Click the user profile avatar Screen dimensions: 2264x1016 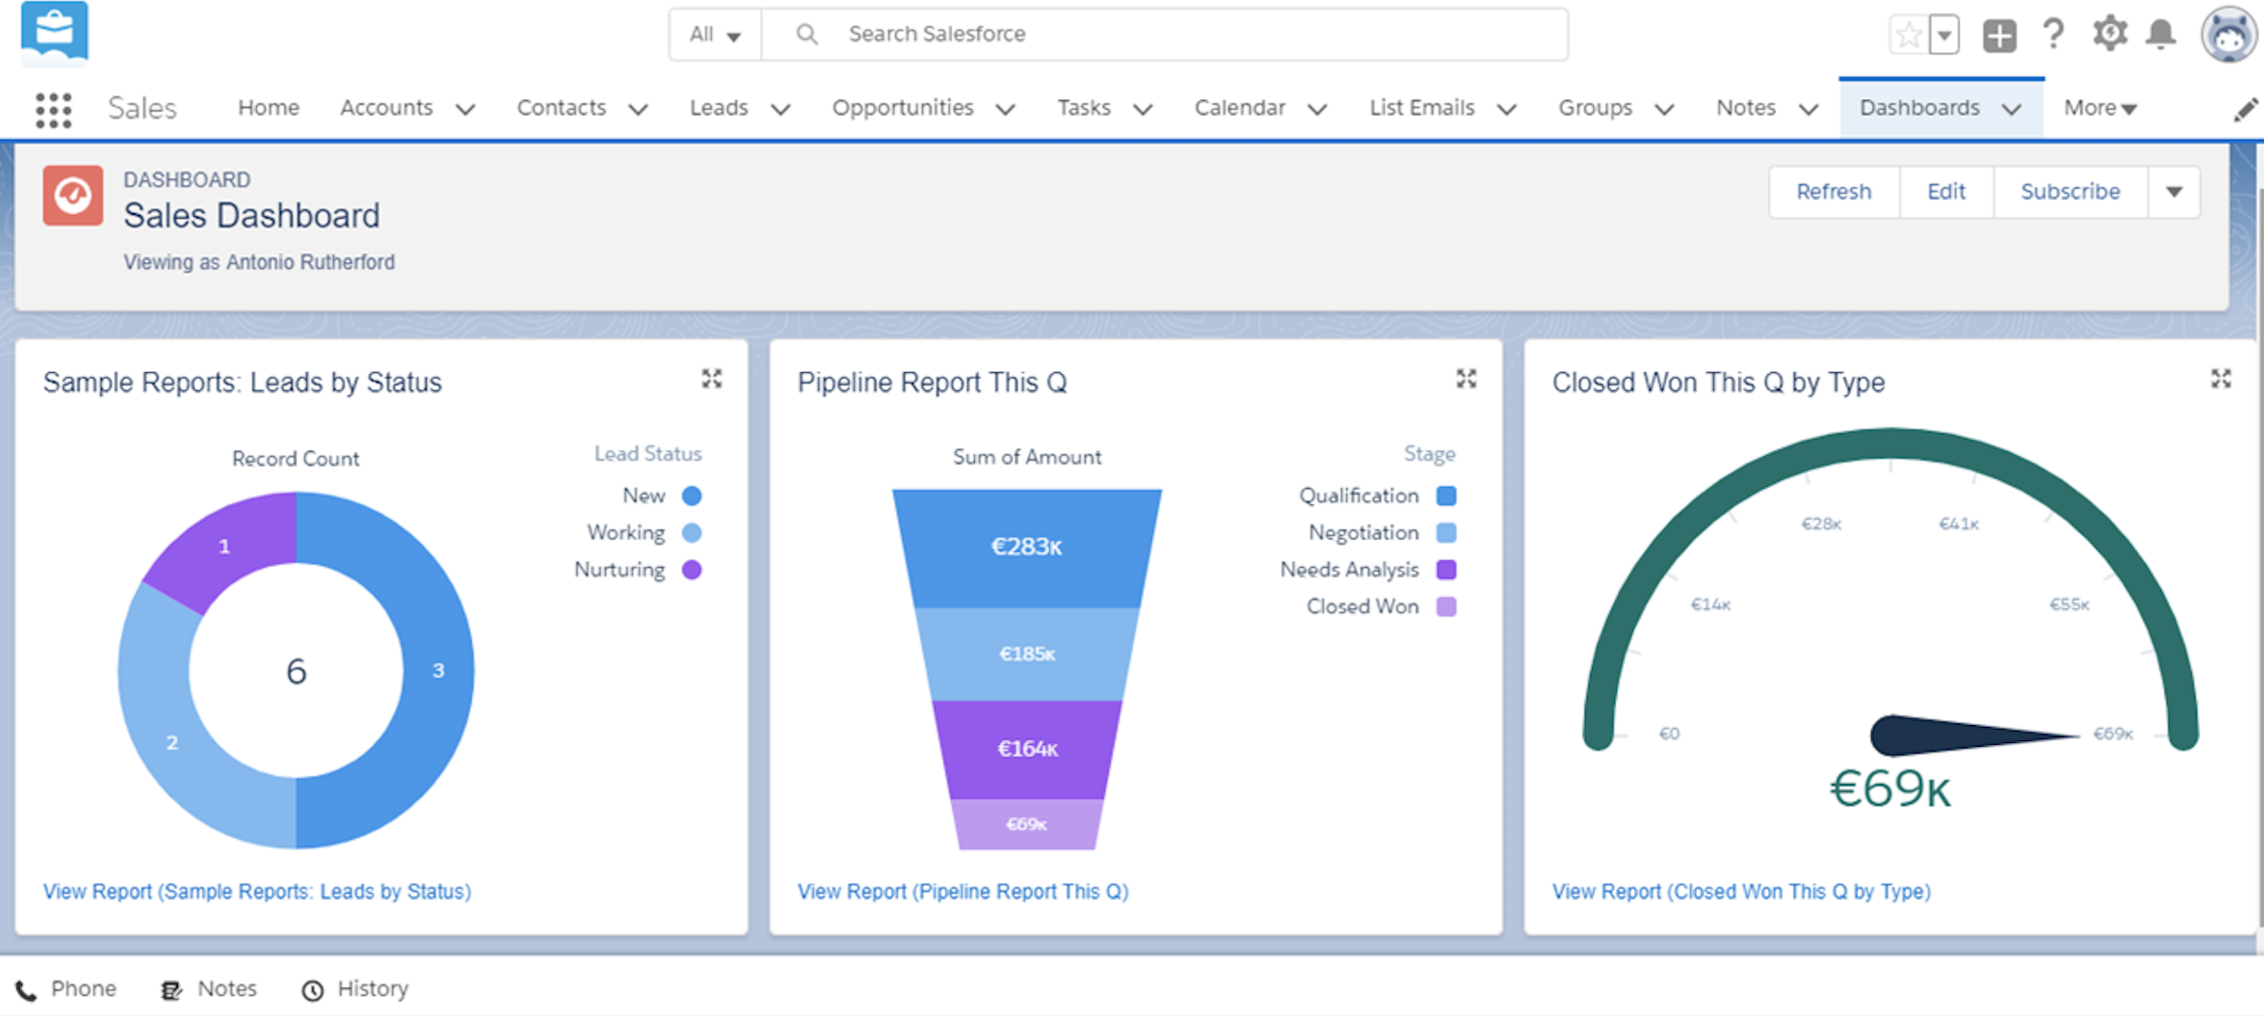[2228, 35]
